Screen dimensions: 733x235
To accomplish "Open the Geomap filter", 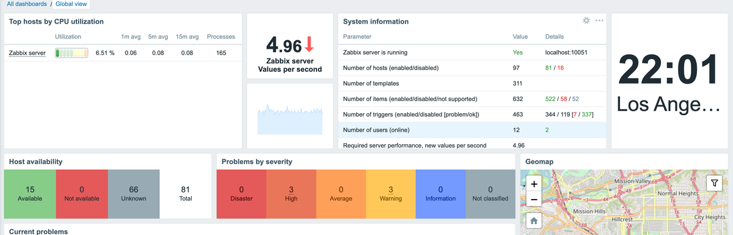I will (x=714, y=183).
